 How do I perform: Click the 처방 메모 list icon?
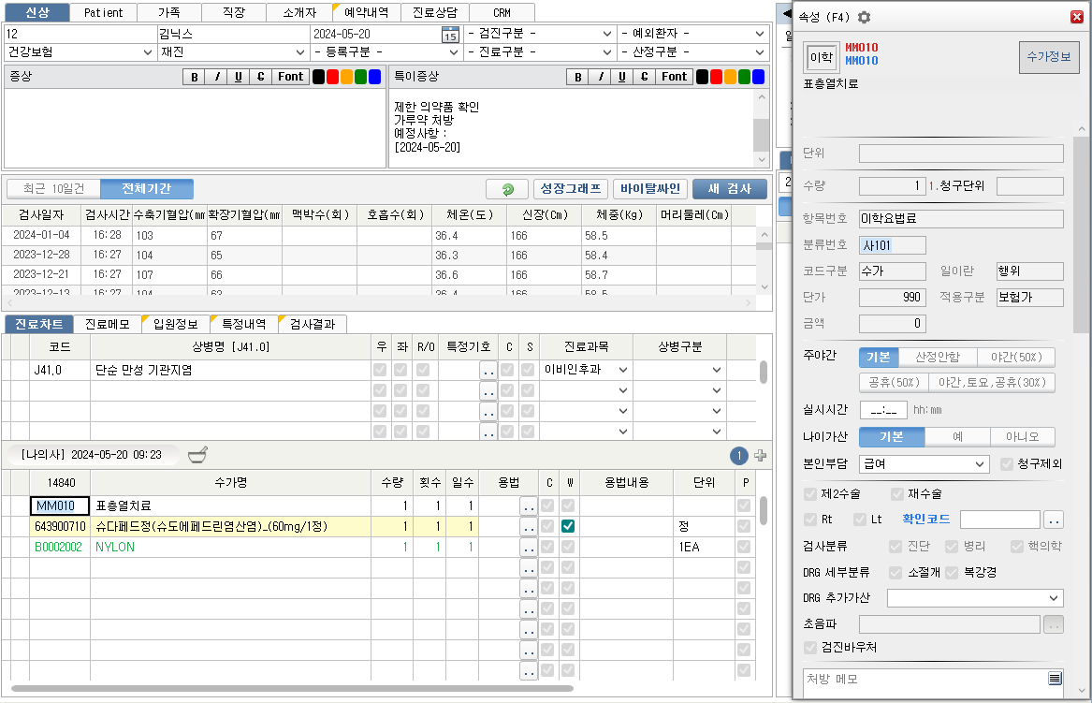(x=1055, y=679)
